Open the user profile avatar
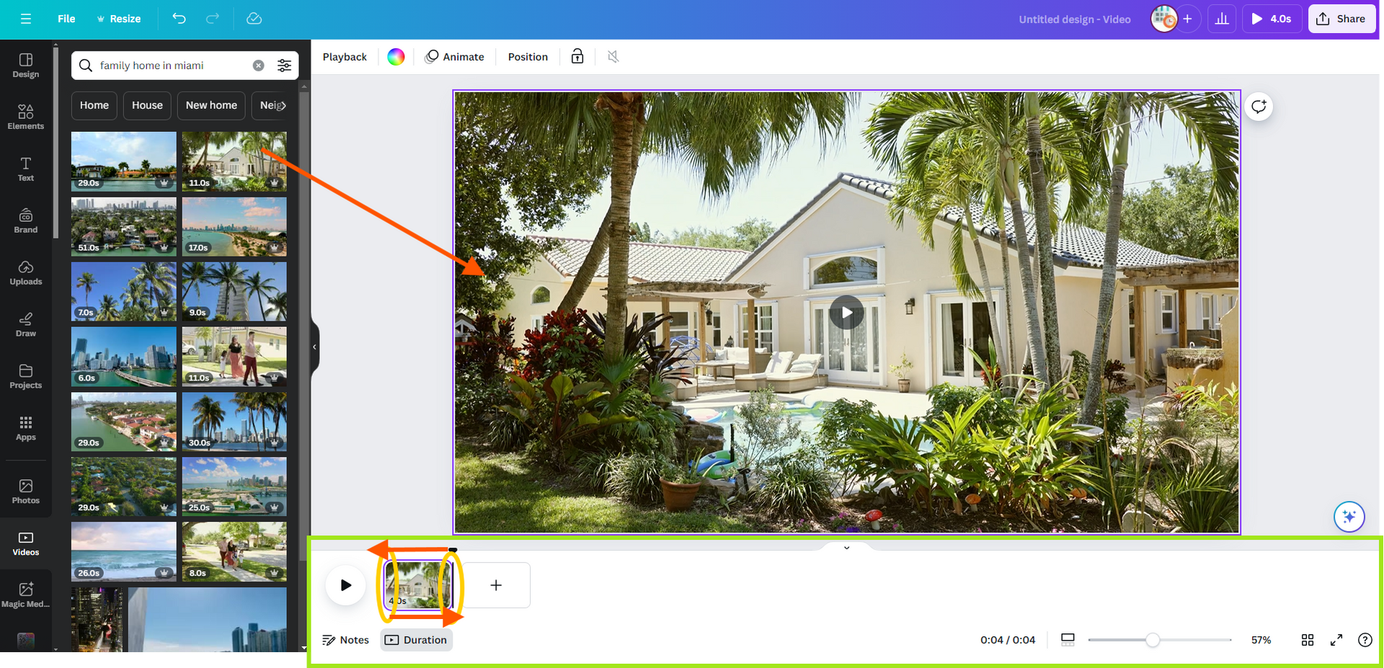Screen dimensions: 1384x668 coord(1163,19)
